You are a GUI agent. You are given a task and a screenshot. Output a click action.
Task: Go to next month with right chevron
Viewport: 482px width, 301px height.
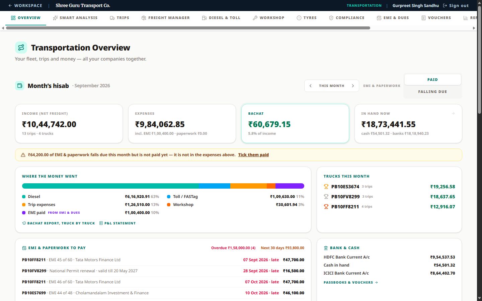coord(353,86)
